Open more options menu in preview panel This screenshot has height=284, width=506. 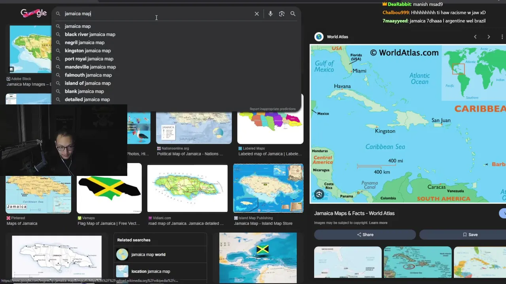coord(502,37)
